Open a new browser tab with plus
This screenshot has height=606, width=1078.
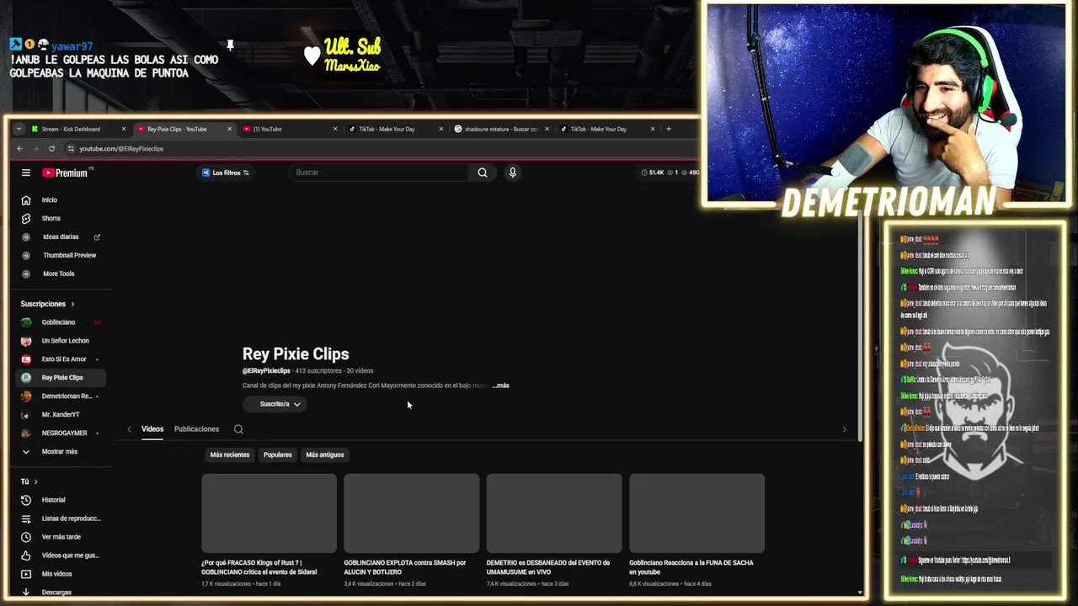[669, 129]
